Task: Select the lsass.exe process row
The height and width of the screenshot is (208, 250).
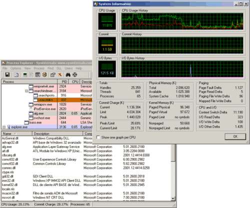Action: 46,122
